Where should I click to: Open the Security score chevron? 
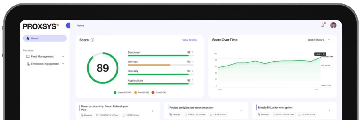(x=193, y=71)
